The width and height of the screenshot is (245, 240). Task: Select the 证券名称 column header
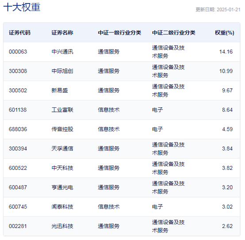click(62, 32)
